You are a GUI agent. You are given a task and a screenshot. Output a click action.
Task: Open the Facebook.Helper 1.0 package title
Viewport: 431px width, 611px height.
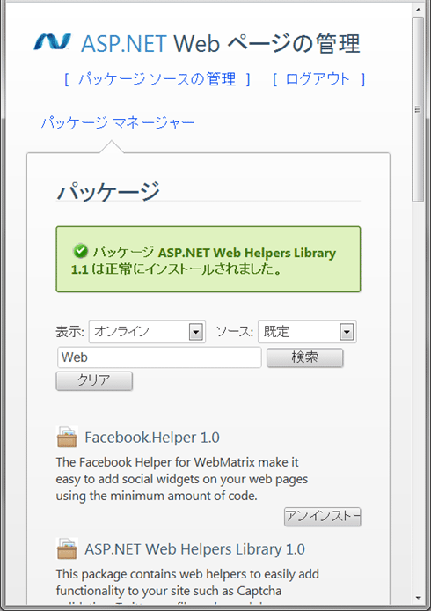tap(152, 438)
